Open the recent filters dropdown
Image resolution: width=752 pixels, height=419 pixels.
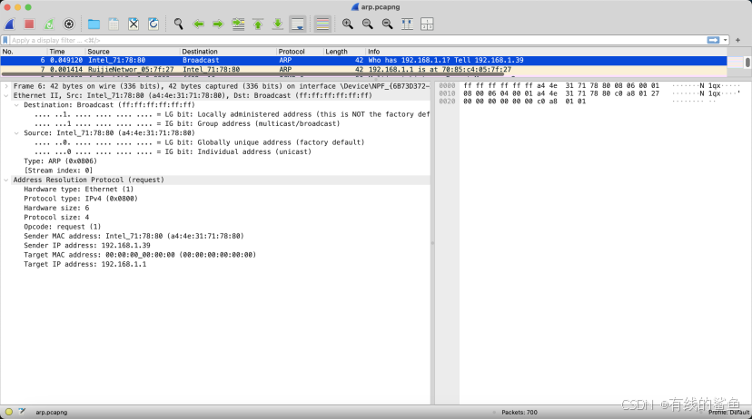(x=725, y=40)
